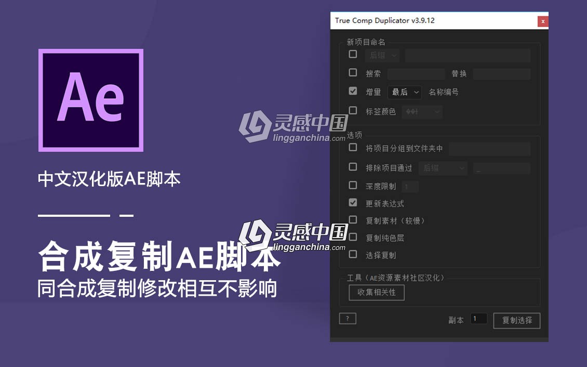
Task: Check 将项目分组到文件夹中 option
Action: coord(353,148)
